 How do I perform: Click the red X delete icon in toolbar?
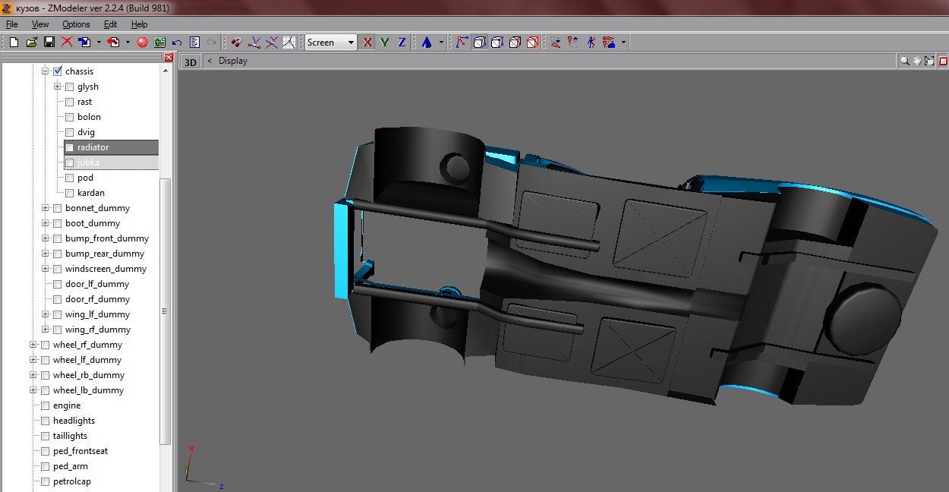point(67,43)
